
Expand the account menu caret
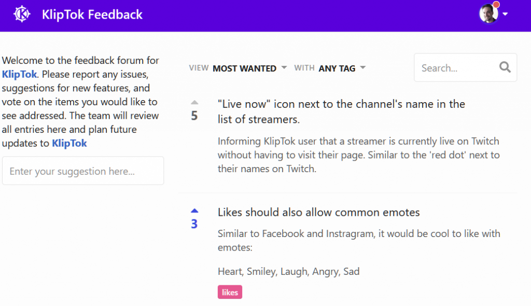505,14
